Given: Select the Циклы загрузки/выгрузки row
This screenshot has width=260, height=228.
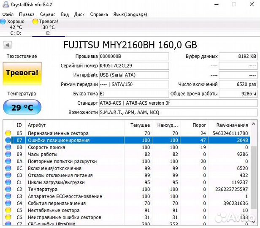Looking at the screenshot, I should (127, 182).
